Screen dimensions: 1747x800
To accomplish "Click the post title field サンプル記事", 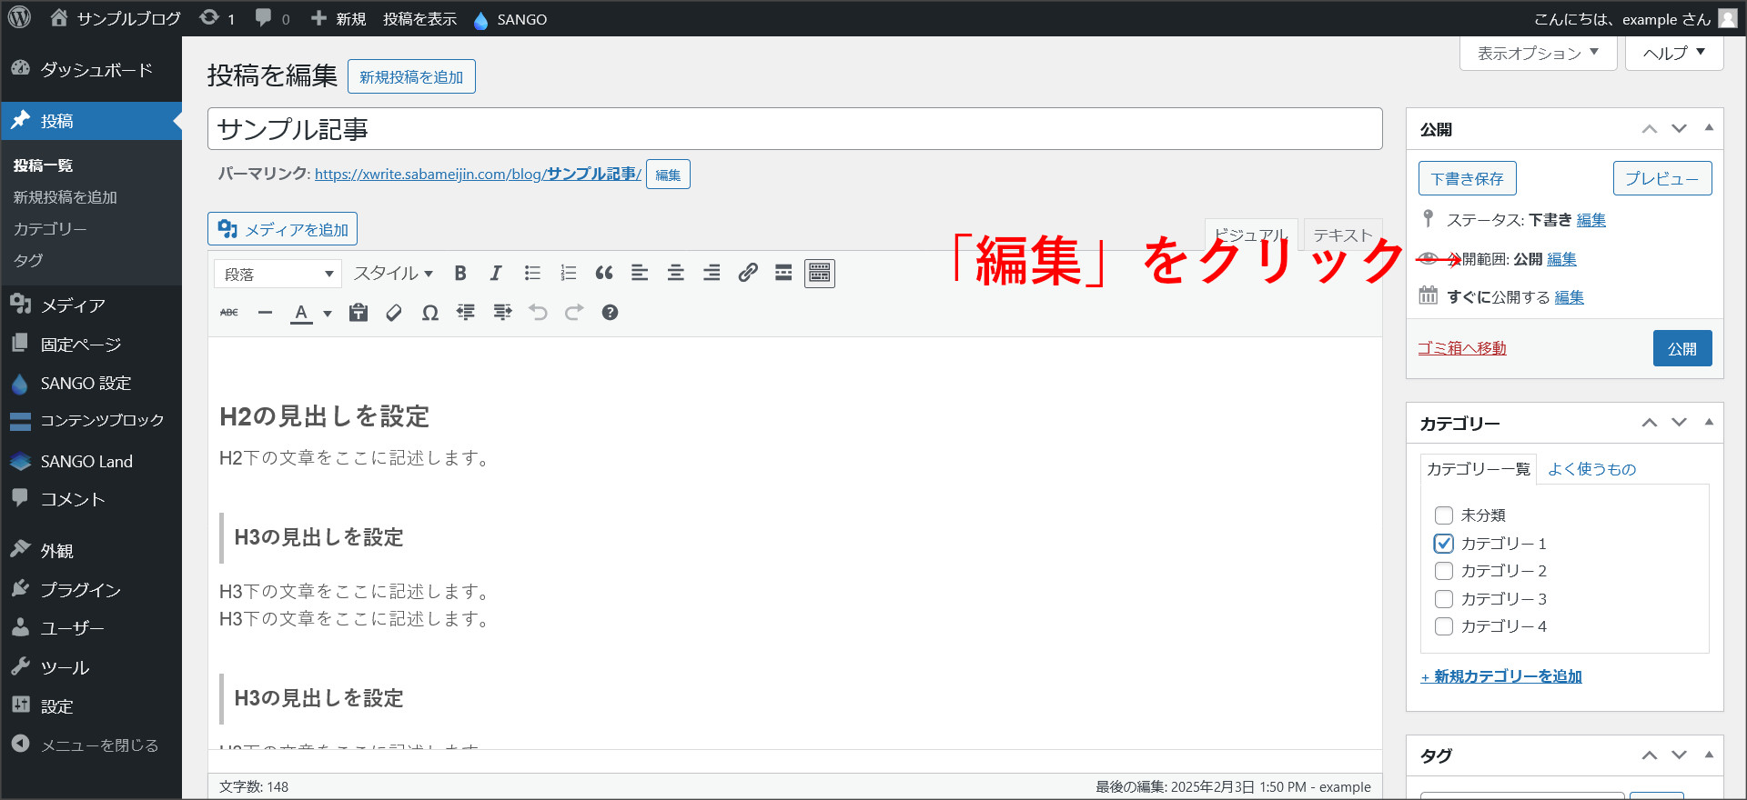I will pyautogui.click(x=794, y=129).
